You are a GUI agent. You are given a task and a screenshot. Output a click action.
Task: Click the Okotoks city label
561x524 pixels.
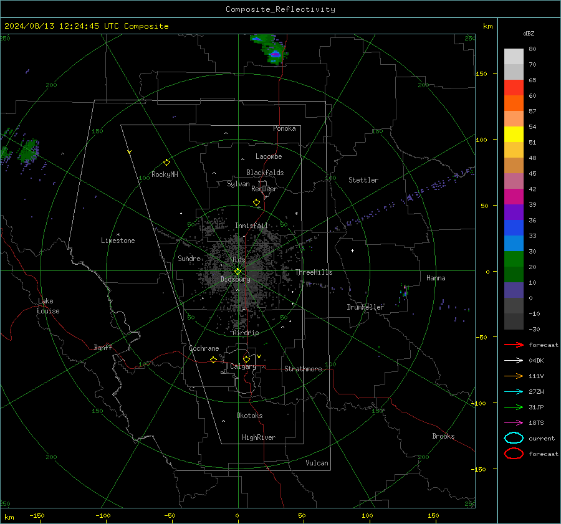(x=249, y=416)
